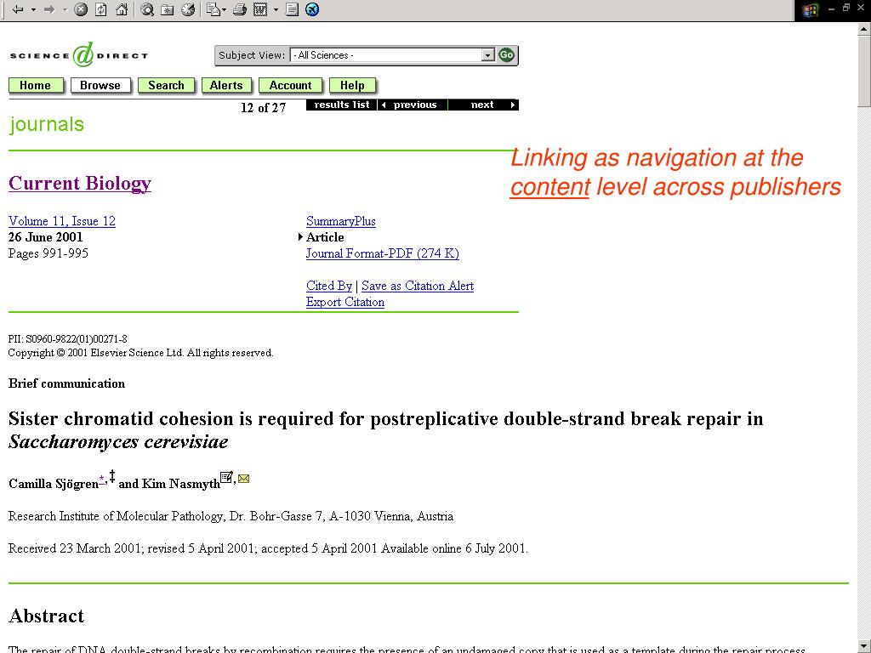Click the 'Pages 991-995' text

click(48, 253)
